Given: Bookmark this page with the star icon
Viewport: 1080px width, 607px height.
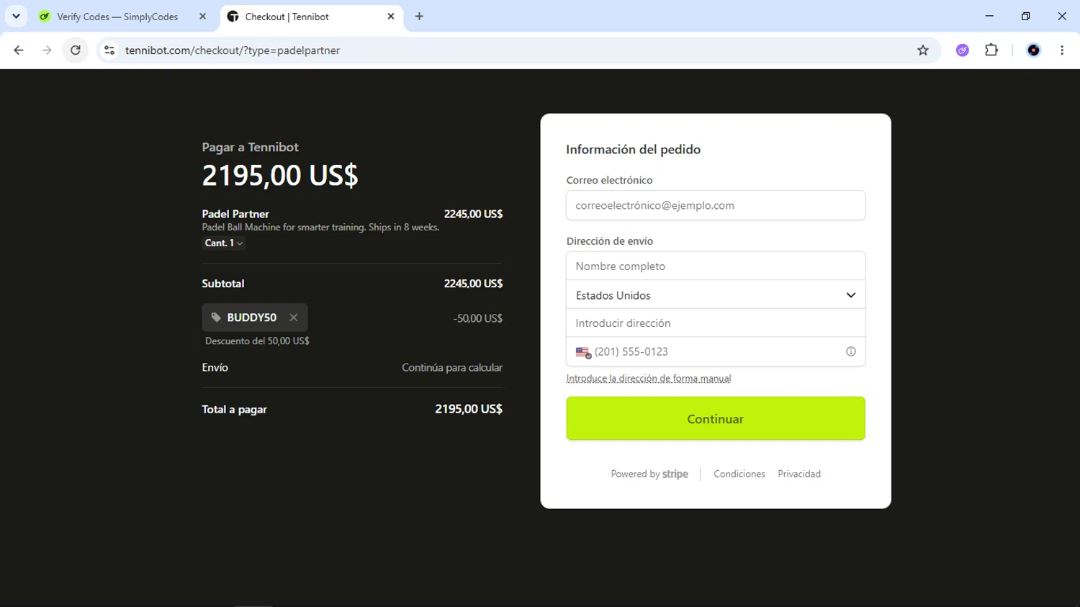Looking at the screenshot, I should (x=923, y=50).
